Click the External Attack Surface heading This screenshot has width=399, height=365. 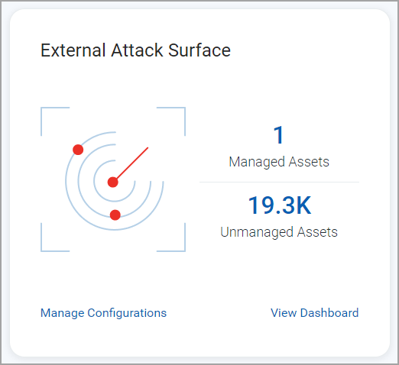(x=135, y=50)
